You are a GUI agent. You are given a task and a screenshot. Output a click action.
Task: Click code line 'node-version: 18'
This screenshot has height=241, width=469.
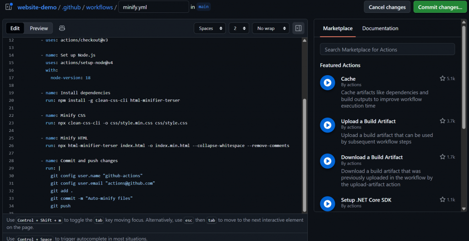point(71,77)
